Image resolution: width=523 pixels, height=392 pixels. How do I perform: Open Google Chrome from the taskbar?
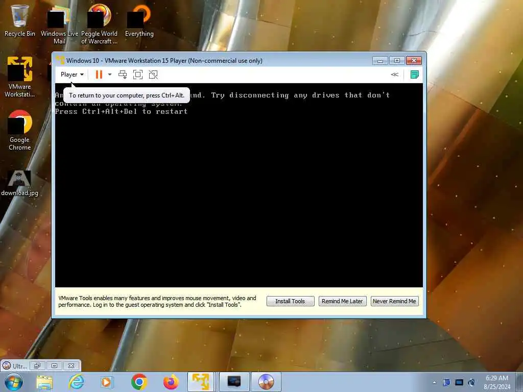(x=139, y=382)
